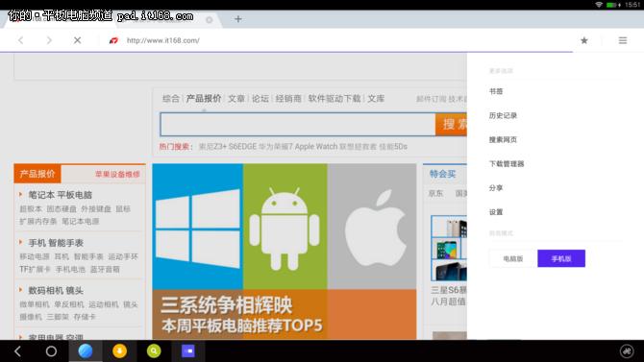Open 数码相机 镜头 category
Image resolution: width=644 pixels, height=362 pixels.
pyautogui.click(x=56, y=290)
